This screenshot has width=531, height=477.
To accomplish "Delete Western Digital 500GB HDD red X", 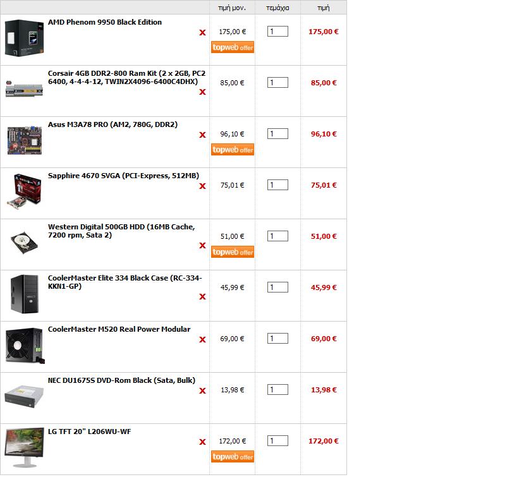I will [x=202, y=245].
